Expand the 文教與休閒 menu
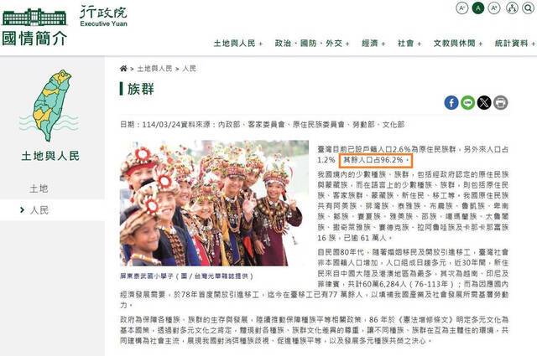This screenshot has width=537, height=356. pos(458,44)
